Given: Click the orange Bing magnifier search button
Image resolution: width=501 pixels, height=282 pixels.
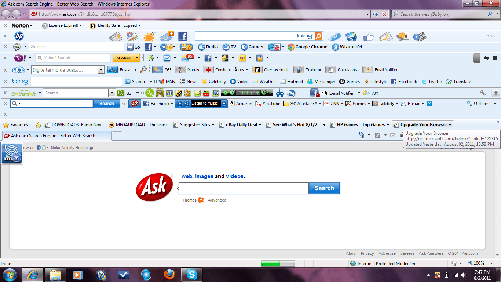Looking at the screenshot, I should click(318, 36).
